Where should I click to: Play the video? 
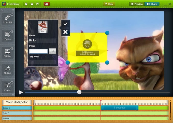point(21,92)
